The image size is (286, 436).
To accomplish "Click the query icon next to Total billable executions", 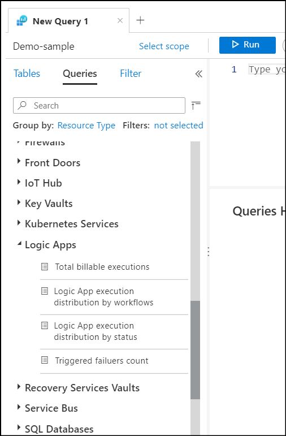I will pos(45,267).
